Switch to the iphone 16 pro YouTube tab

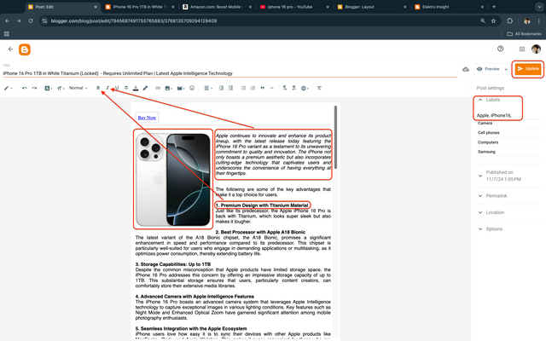coord(293,7)
